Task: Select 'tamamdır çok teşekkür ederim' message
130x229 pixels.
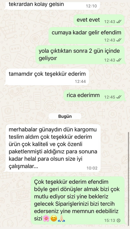Action: 47,77
